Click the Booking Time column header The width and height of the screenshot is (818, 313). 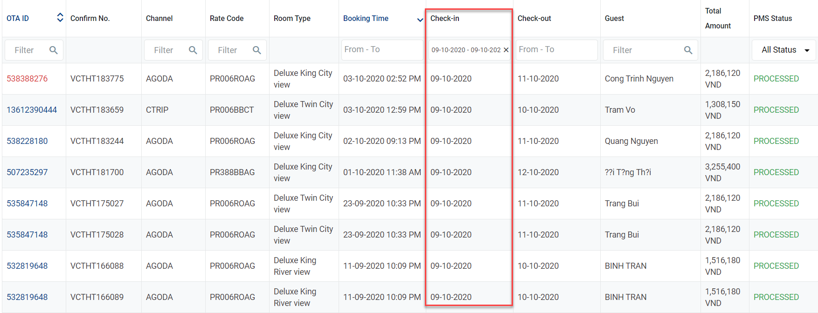click(x=366, y=18)
